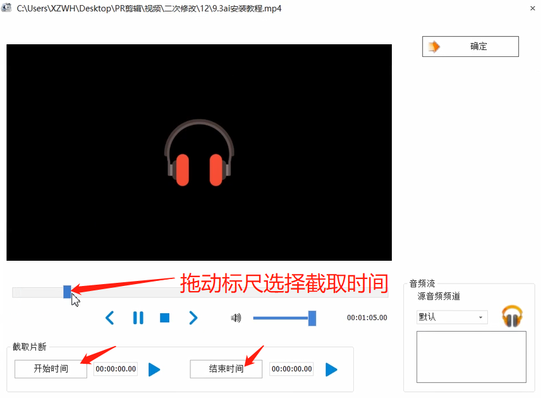
Task: Set the end point via 结束时间 button
Action: point(226,369)
